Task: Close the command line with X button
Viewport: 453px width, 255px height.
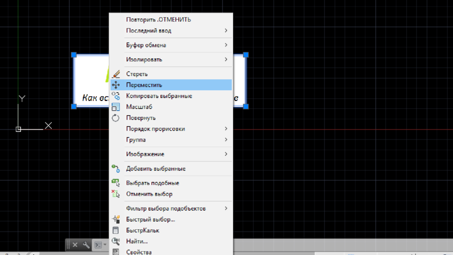Action: (75, 245)
